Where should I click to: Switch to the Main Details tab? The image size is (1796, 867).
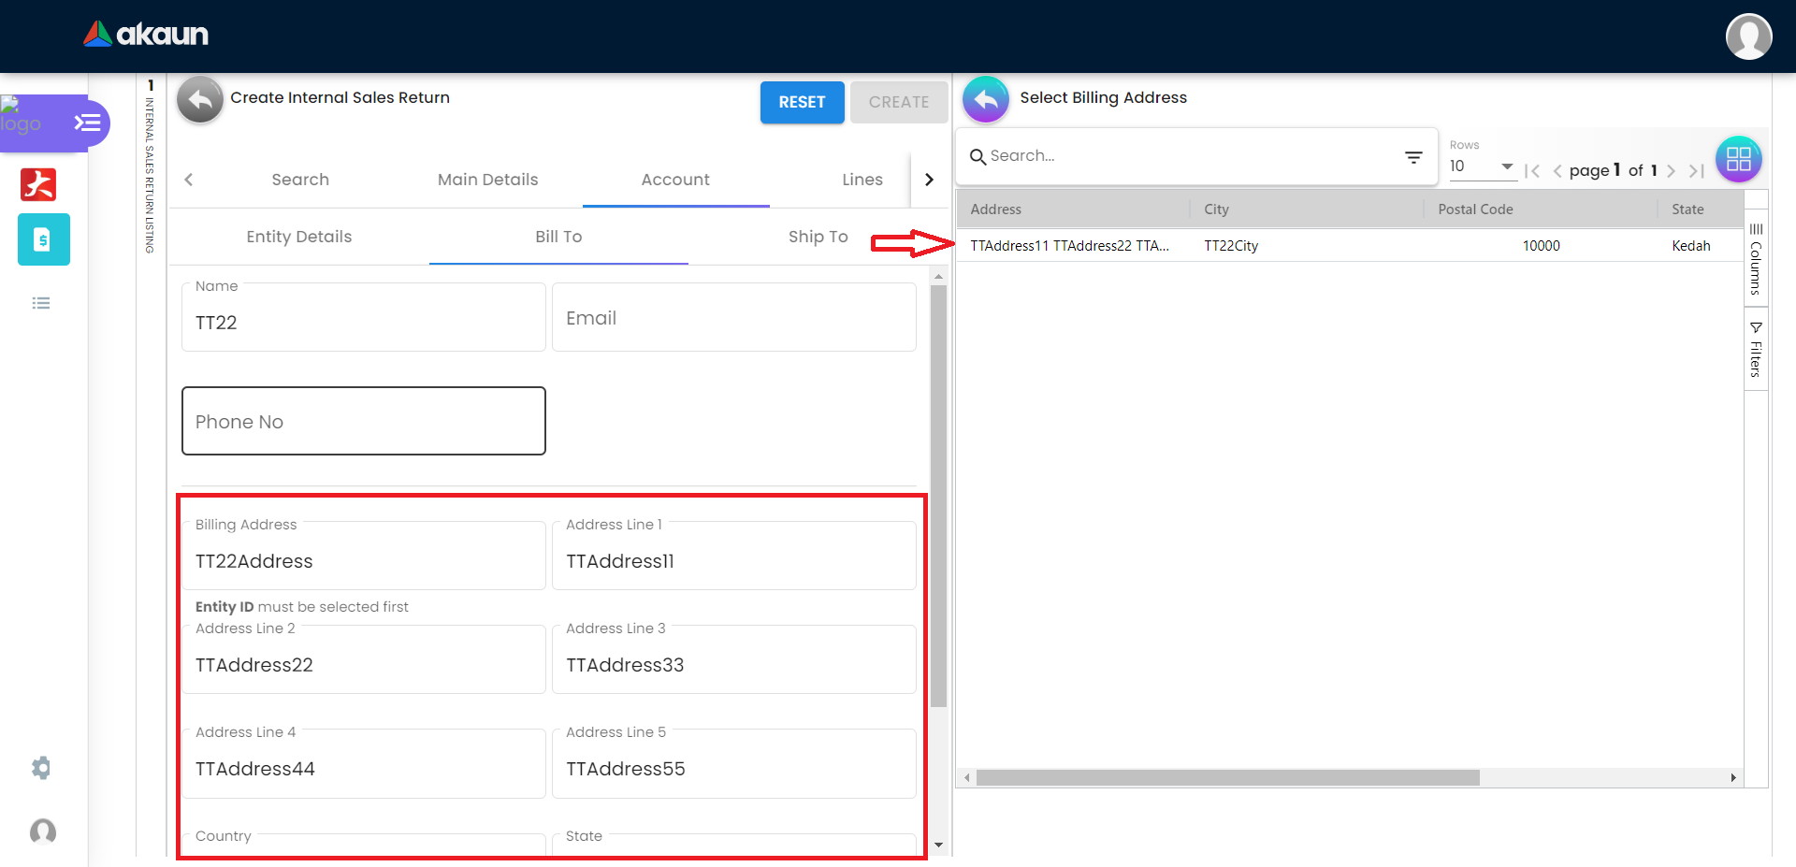tap(487, 180)
